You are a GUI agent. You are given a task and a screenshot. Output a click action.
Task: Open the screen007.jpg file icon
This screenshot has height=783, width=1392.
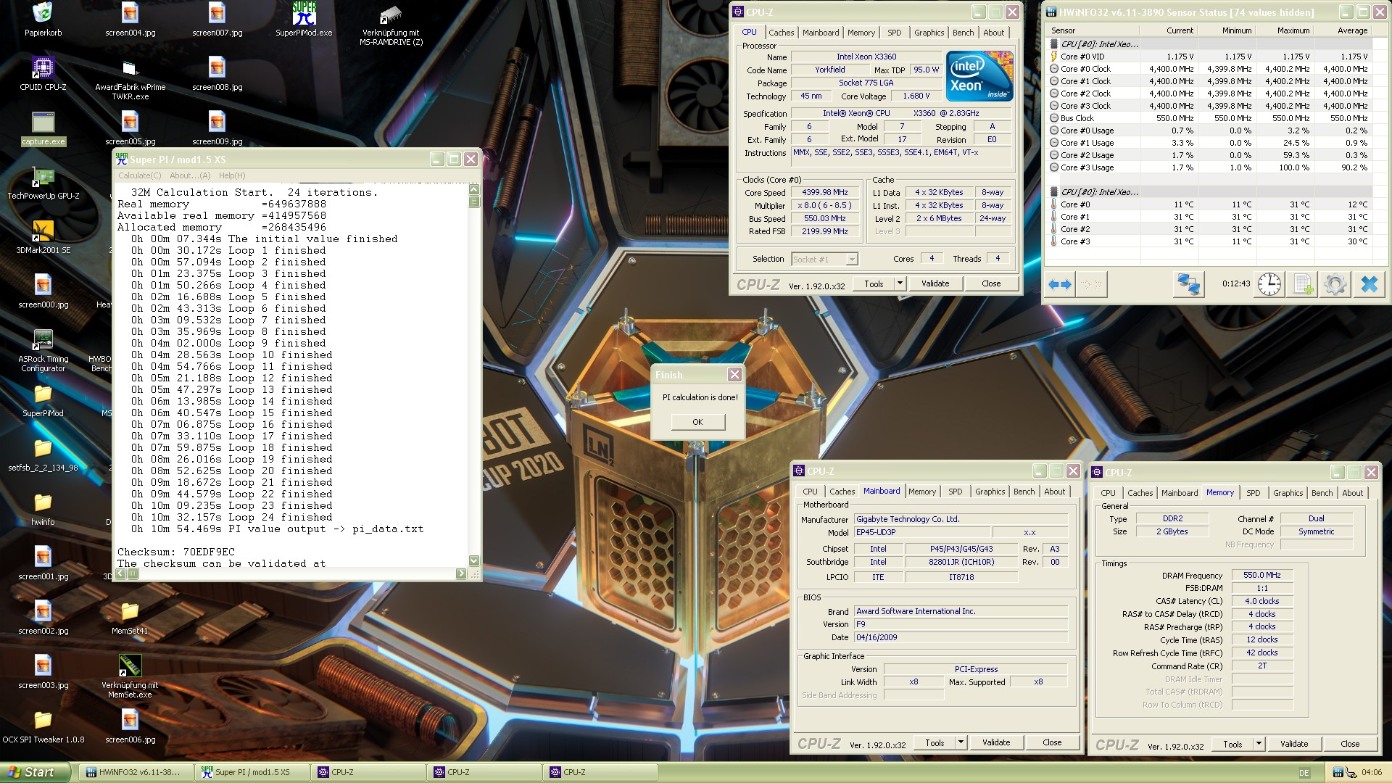pos(217,13)
